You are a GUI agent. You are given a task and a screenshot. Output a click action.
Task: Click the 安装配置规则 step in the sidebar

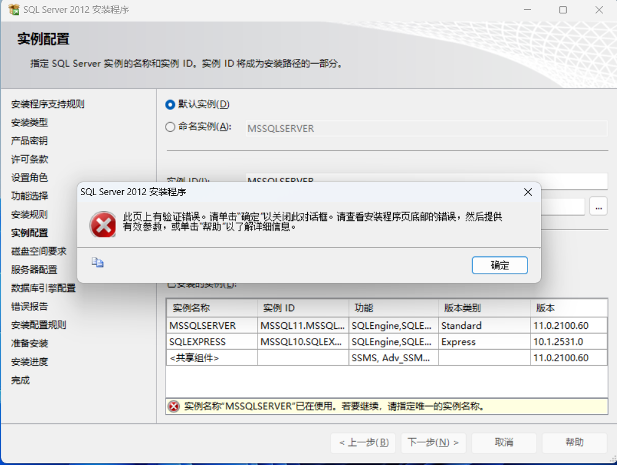coord(39,325)
